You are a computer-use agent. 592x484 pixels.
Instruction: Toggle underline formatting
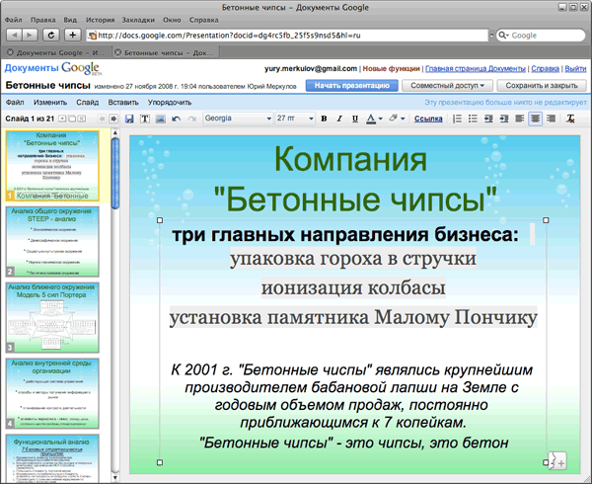tap(355, 119)
